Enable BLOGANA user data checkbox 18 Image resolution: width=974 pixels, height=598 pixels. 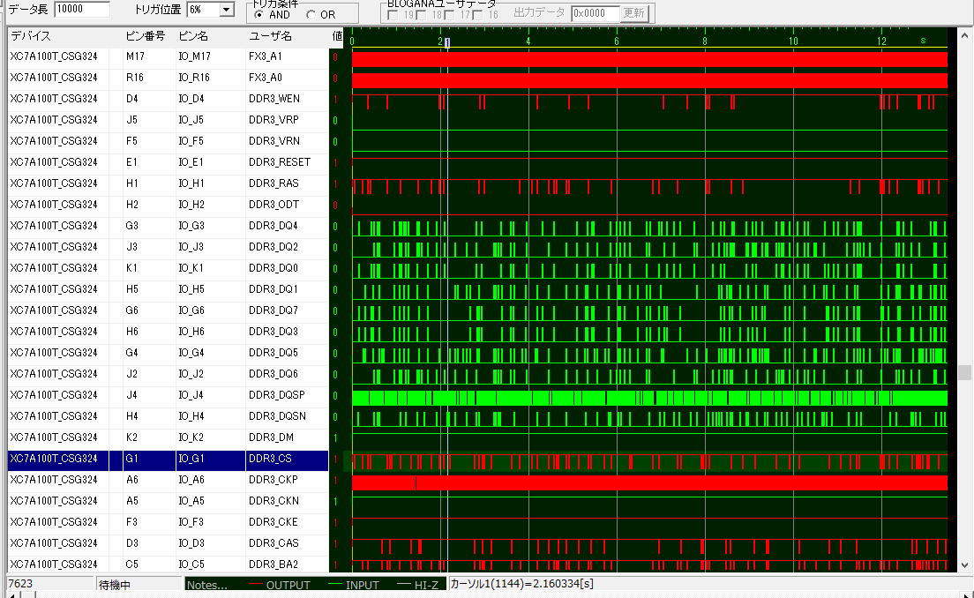tap(423, 14)
